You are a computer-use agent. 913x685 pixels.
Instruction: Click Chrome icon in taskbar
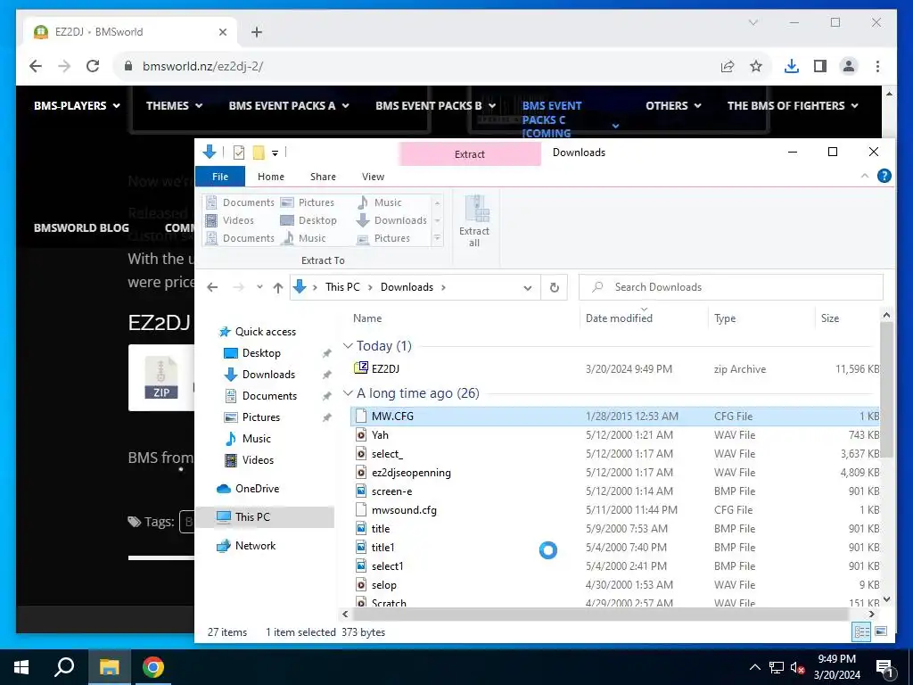(153, 667)
